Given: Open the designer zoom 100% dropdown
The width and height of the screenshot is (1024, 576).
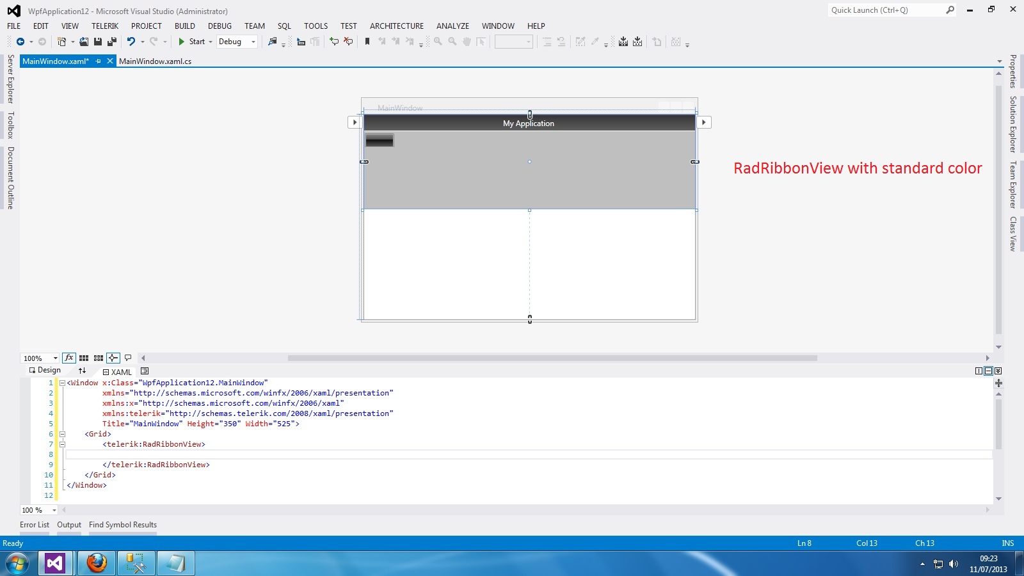Looking at the screenshot, I should 40,358.
